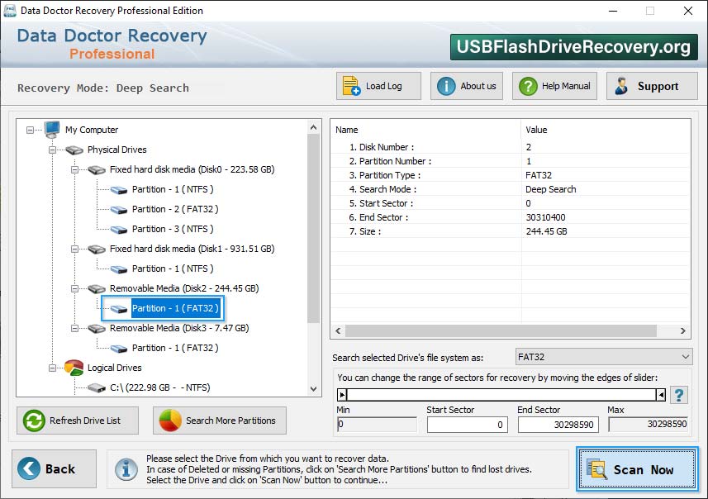Click the '244.45 GB' Size value
708x499 pixels.
546,231
